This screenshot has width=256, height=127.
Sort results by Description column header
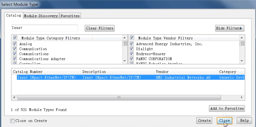coord(118,72)
